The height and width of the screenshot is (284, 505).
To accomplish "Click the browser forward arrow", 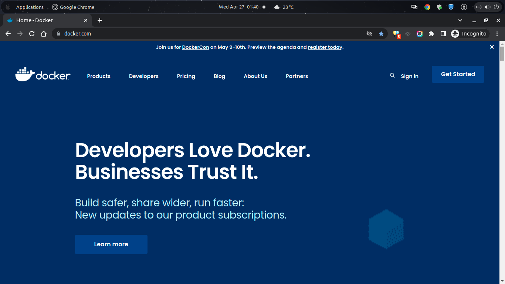I will coord(20,34).
